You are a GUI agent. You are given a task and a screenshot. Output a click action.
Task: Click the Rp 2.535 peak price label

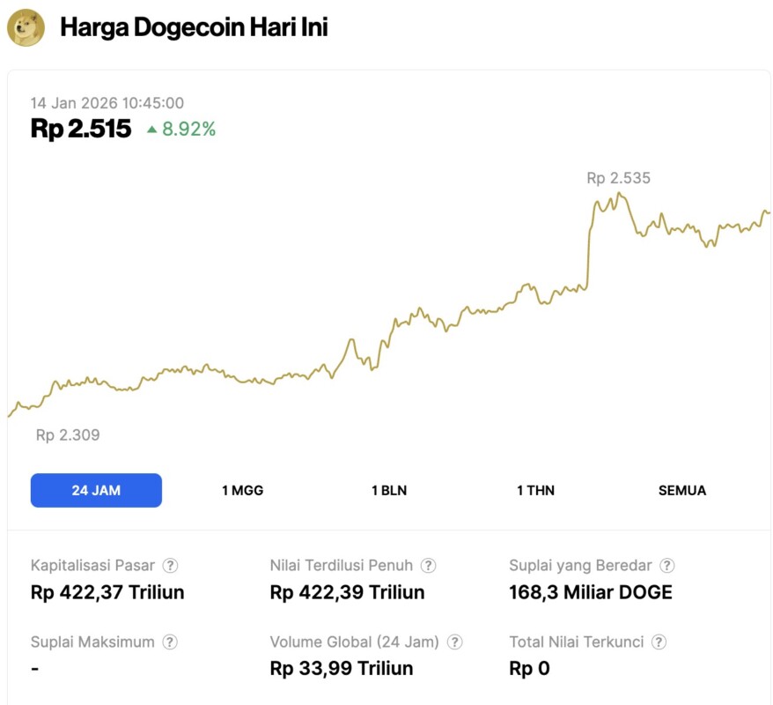pos(618,178)
